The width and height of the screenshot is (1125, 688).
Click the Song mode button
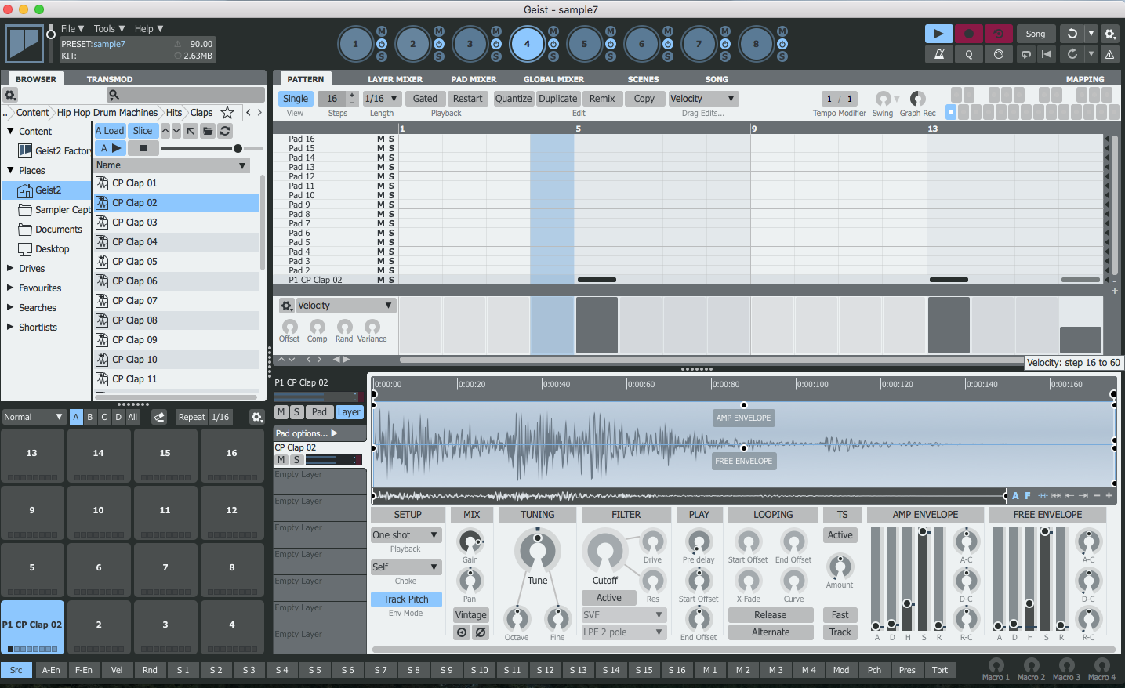tap(1036, 34)
